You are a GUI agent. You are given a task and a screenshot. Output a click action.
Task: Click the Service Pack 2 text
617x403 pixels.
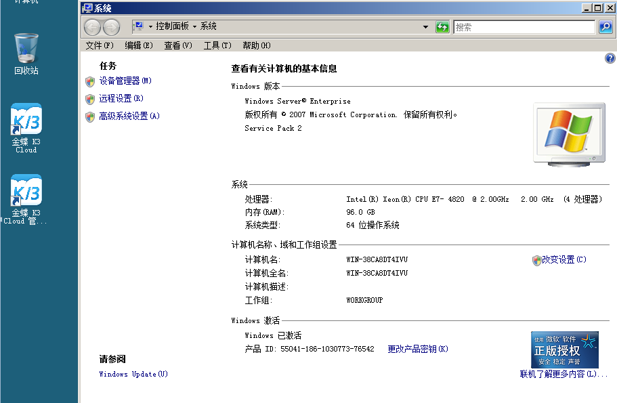click(x=273, y=128)
